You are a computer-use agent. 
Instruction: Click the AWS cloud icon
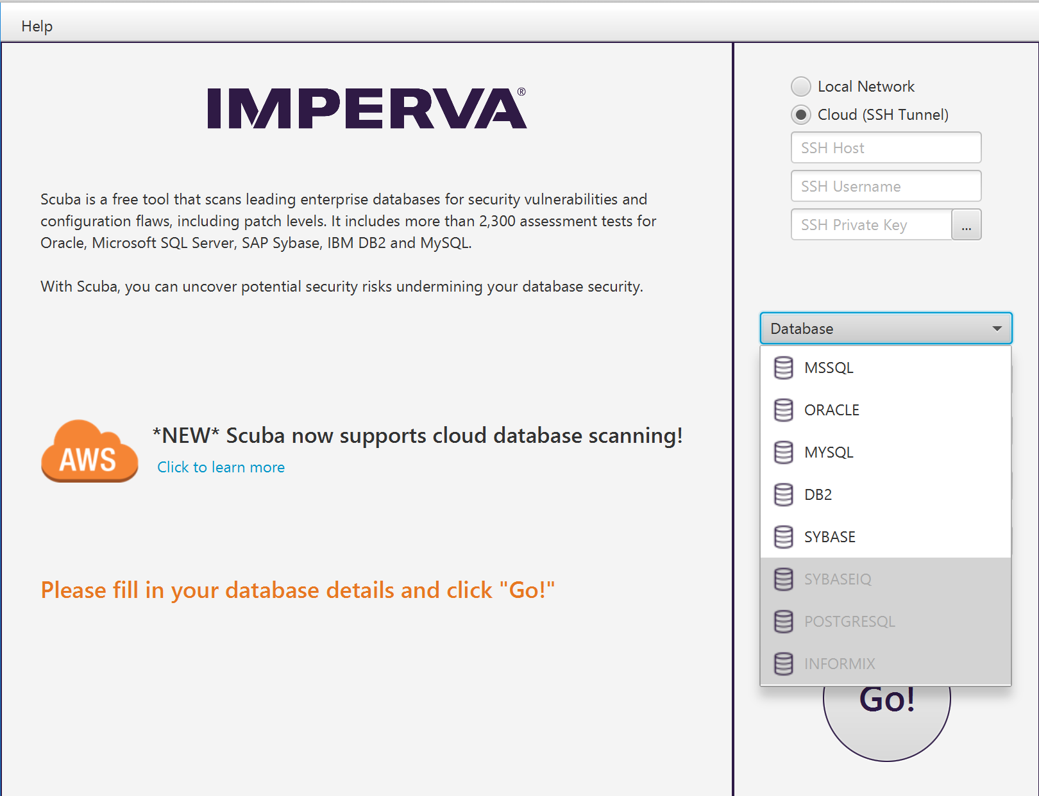click(x=90, y=451)
